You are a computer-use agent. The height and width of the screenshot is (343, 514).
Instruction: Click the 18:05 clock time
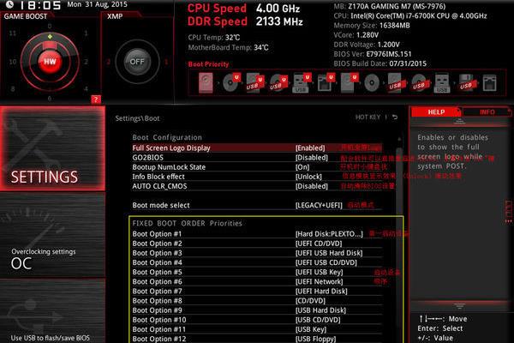(40, 5)
